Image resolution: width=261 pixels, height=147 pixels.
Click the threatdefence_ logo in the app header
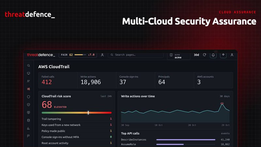[x=41, y=55]
